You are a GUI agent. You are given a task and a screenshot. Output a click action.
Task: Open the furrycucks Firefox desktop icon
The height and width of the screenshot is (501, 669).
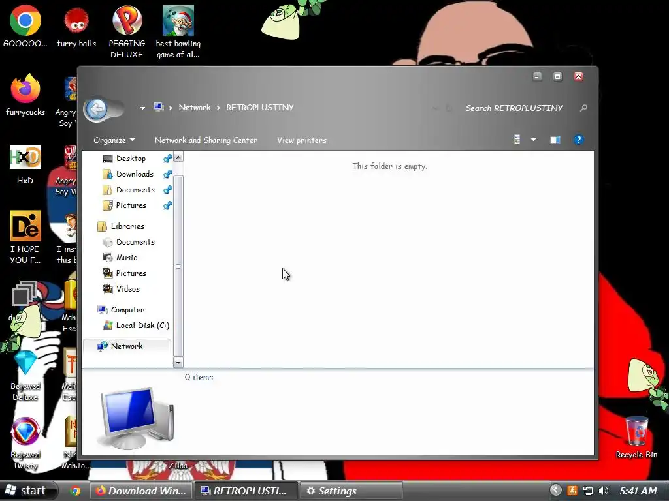coord(25,95)
